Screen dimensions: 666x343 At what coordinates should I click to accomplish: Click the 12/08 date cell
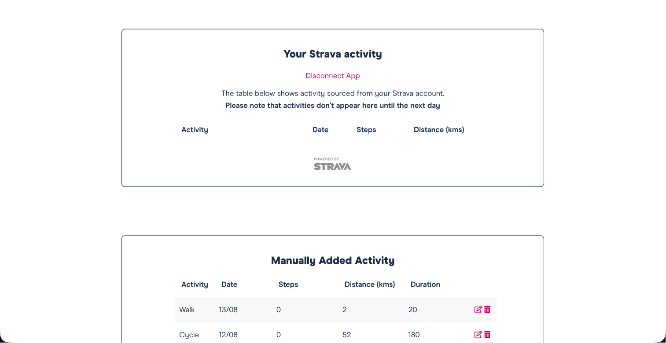point(228,335)
